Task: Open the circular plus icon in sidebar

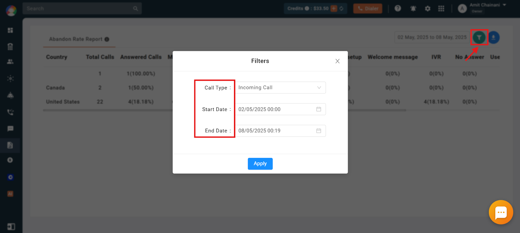Action: tap(10, 160)
